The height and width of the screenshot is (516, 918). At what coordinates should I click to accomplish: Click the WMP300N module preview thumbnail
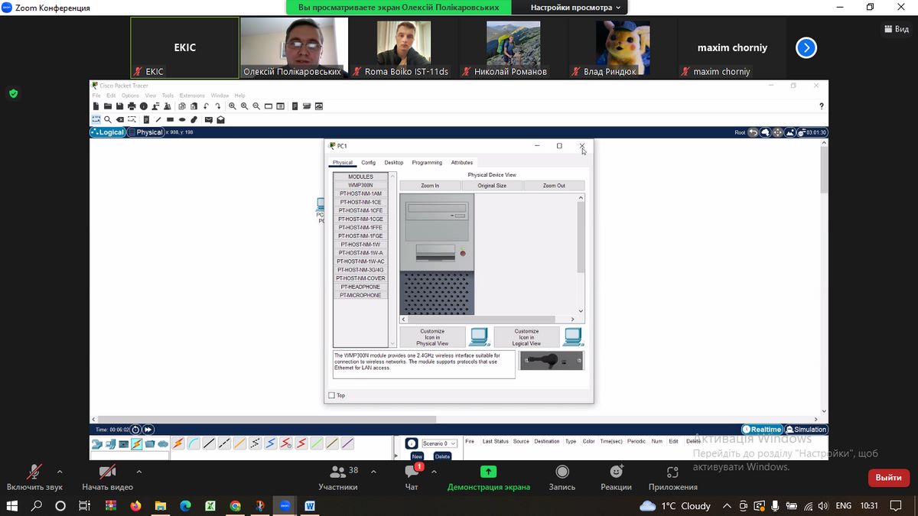pyautogui.click(x=551, y=360)
